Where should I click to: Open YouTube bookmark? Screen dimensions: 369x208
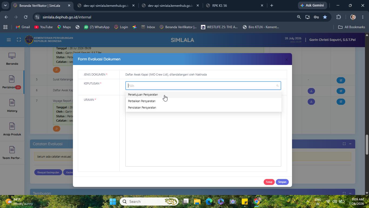(43, 27)
